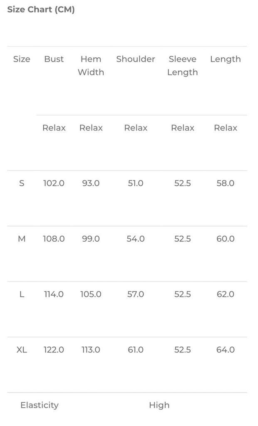Click the Sleeve Length column header

click(x=182, y=65)
